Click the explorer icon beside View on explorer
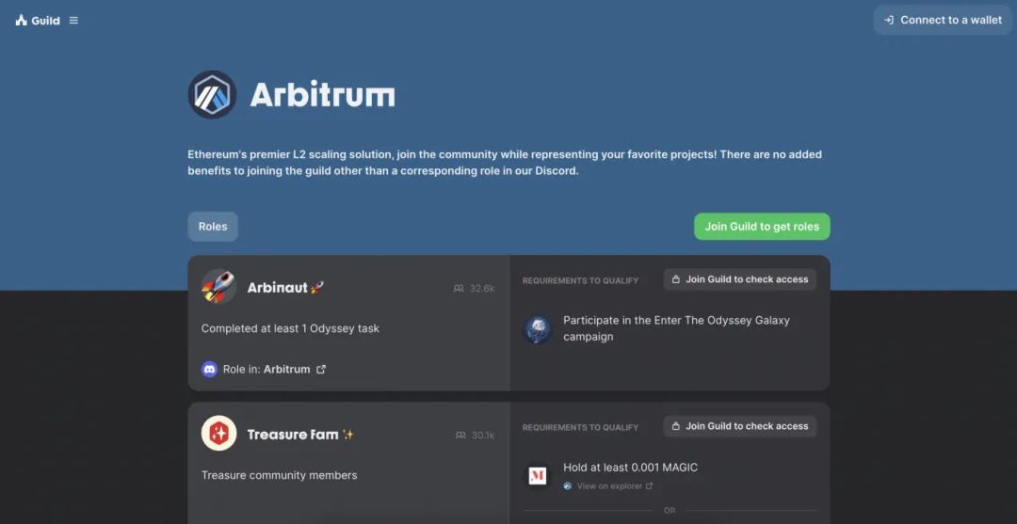The height and width of the screenshot is (524, 1017). (568, 485)
